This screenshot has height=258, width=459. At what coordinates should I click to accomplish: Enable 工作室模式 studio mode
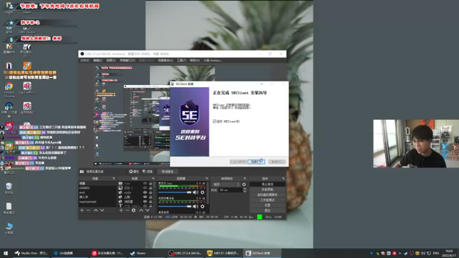coord(267,200)
